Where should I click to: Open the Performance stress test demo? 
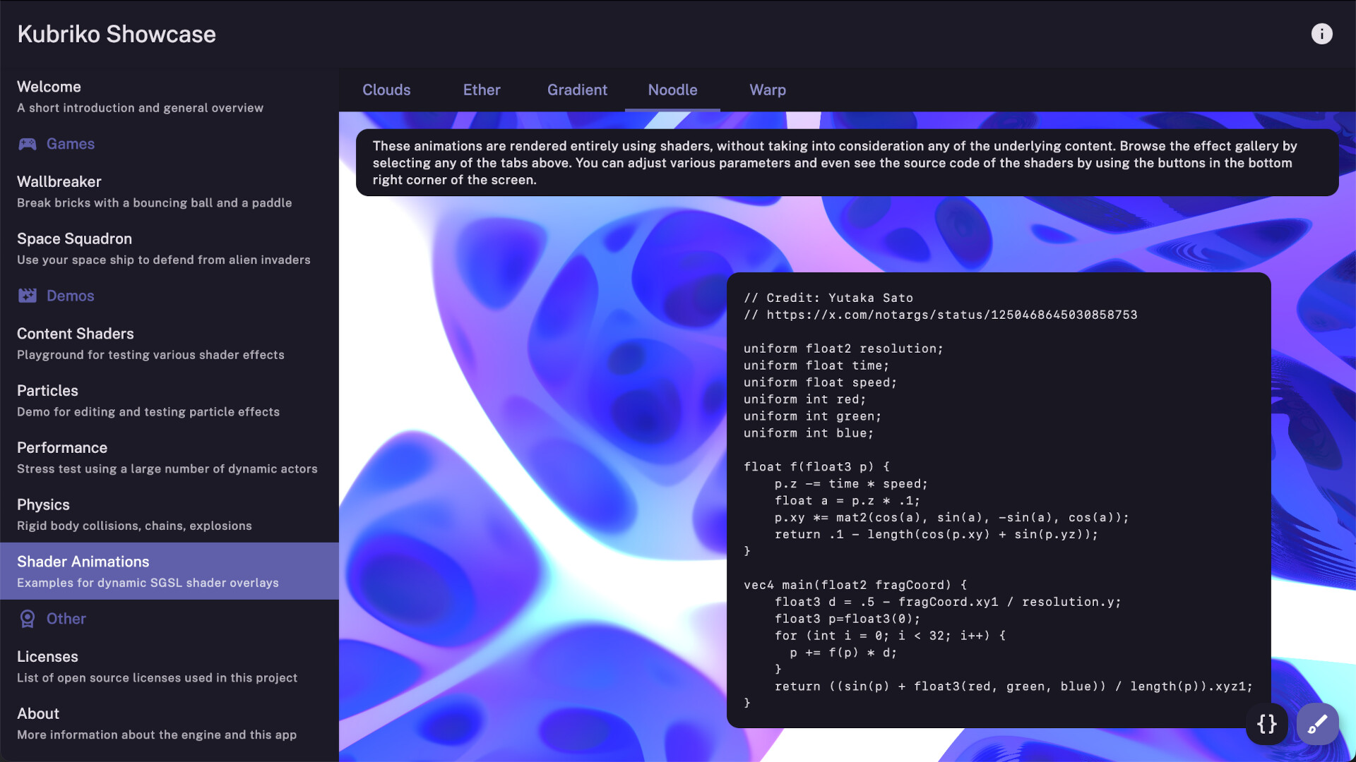169,458
